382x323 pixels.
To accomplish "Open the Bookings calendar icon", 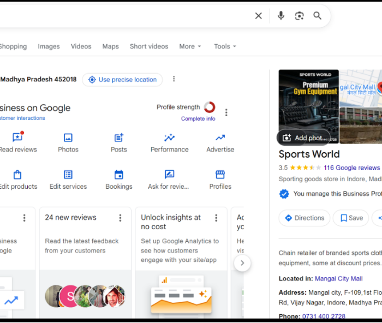I will pyautogui.click(x=119, y=175).
